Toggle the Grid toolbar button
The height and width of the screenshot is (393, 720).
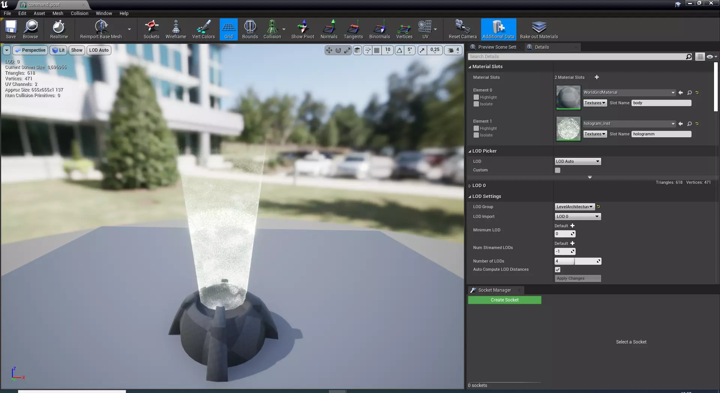click(229, 29)
